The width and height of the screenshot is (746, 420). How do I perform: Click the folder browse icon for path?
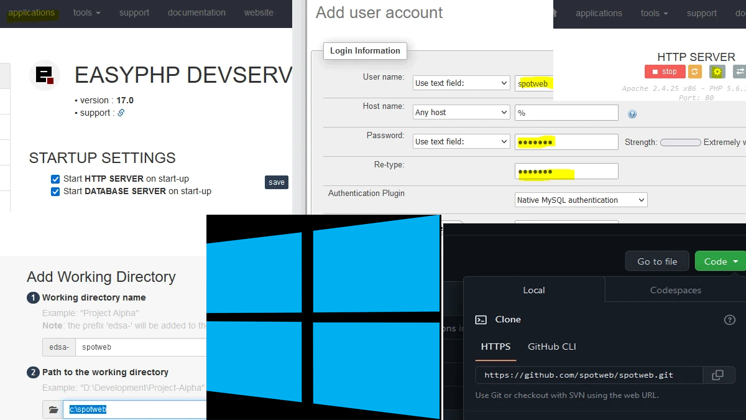click(x=53, y=409)
